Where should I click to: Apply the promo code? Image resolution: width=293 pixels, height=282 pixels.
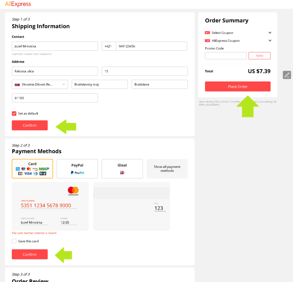pos(259,56)
